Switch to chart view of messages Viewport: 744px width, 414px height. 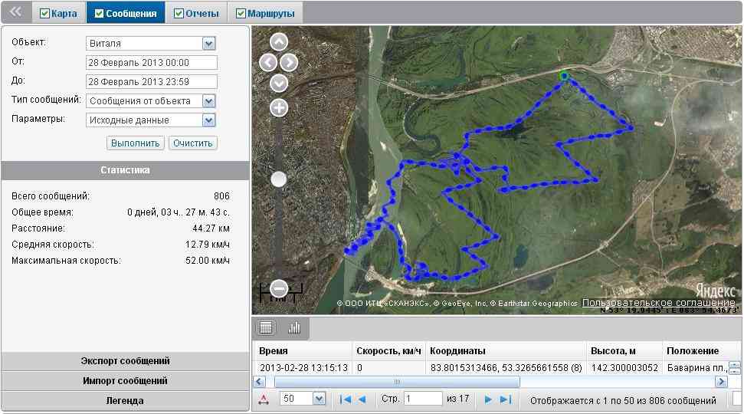click(x=293, y=327)
